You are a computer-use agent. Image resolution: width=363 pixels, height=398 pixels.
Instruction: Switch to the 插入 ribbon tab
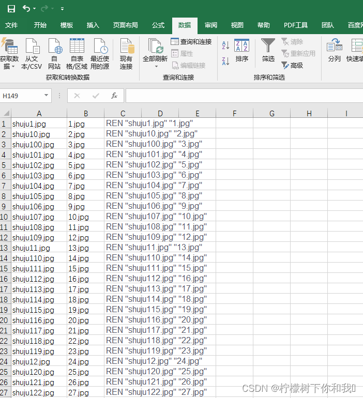93,25
